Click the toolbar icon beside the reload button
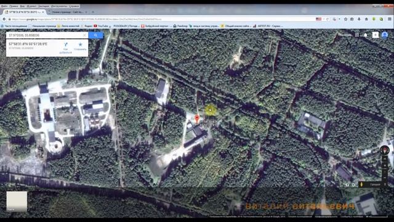The width and height of the screenshot is (394, 222). (x=334, y=19)
